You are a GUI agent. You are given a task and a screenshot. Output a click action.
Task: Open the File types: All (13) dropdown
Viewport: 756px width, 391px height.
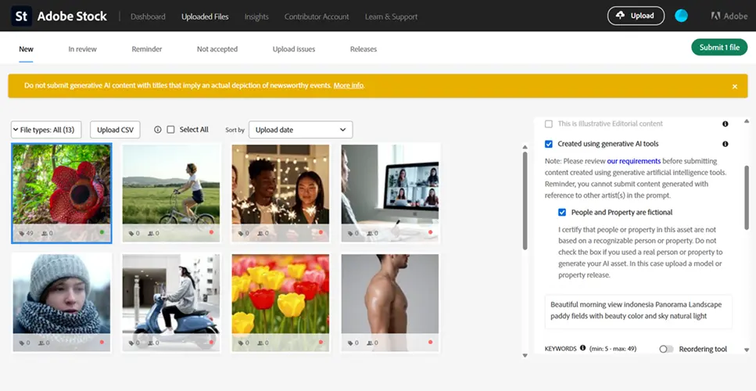(x=46, y=130)
